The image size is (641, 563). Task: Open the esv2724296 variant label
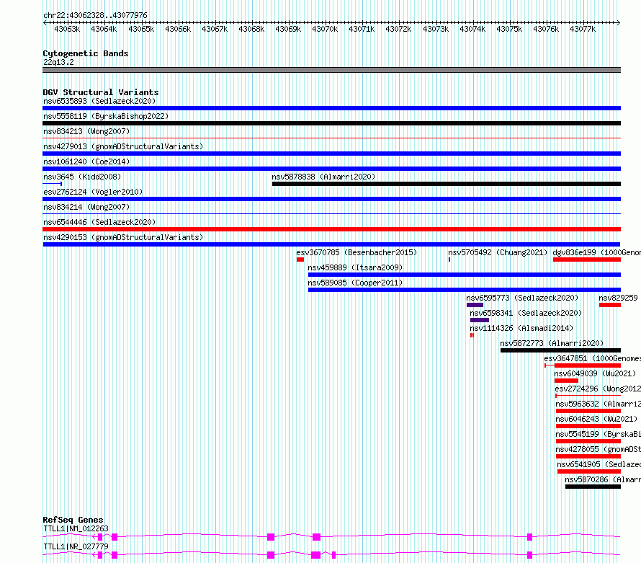pos(598,389)
